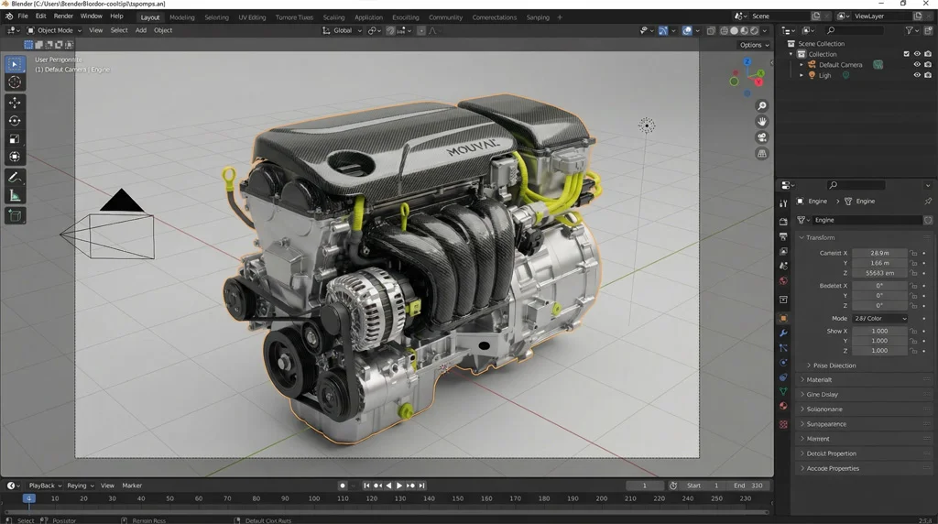Click the viewport Options button
The height and width of the screenshot is (524, 938).
(x=753, y=45)
